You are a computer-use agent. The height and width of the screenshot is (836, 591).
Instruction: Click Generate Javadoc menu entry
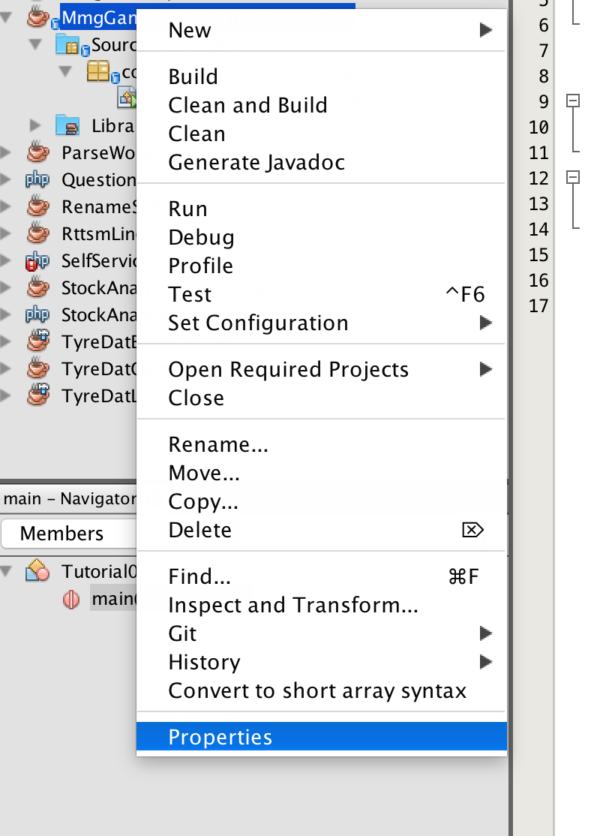[256, 162]
